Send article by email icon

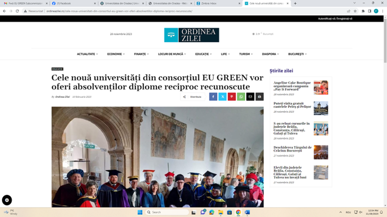click(250, 97)
